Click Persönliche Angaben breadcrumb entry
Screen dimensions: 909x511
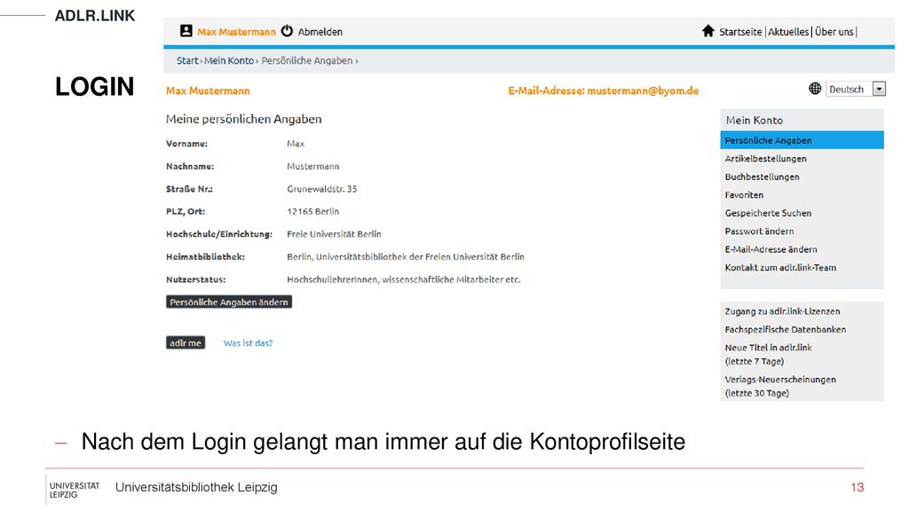point(306,60)
